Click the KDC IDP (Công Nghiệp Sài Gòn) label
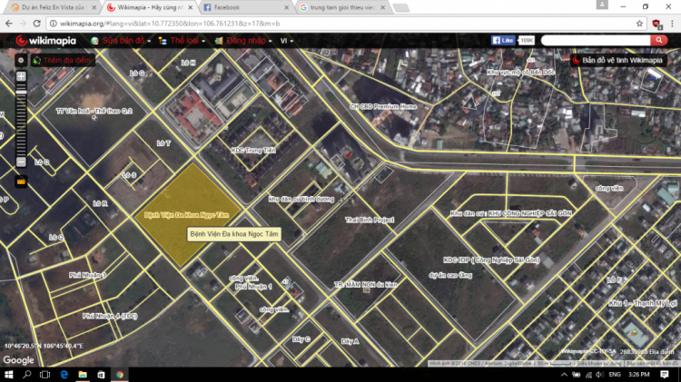 (491, 260)
